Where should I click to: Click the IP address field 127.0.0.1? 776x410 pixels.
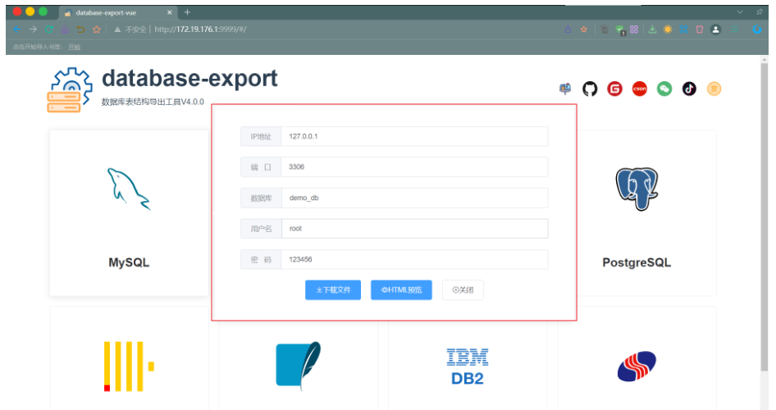pos(415,136)
